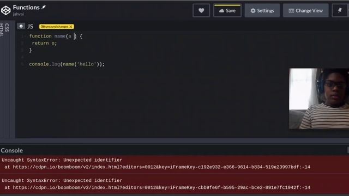
Task: Click the Console panel header
Action: tap(12, 150)
